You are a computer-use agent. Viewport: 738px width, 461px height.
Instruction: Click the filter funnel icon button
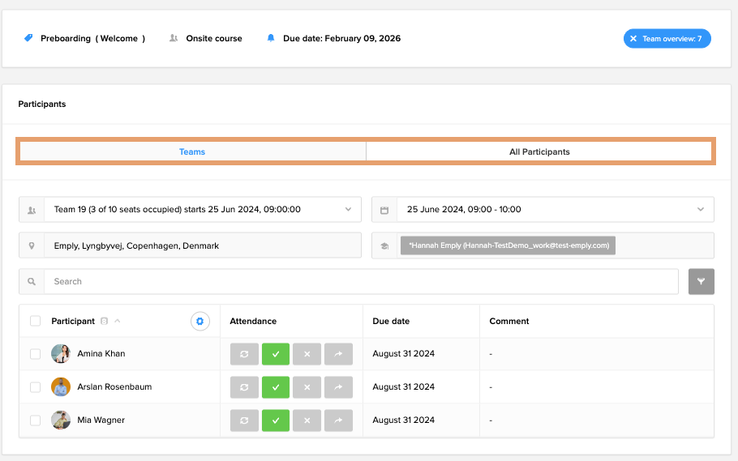point(701,282)
